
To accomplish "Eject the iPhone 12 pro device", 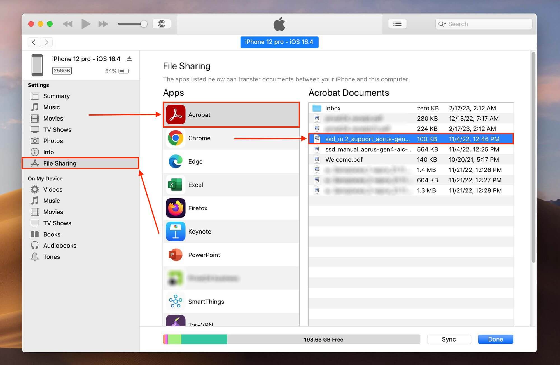I will (129, 59).
